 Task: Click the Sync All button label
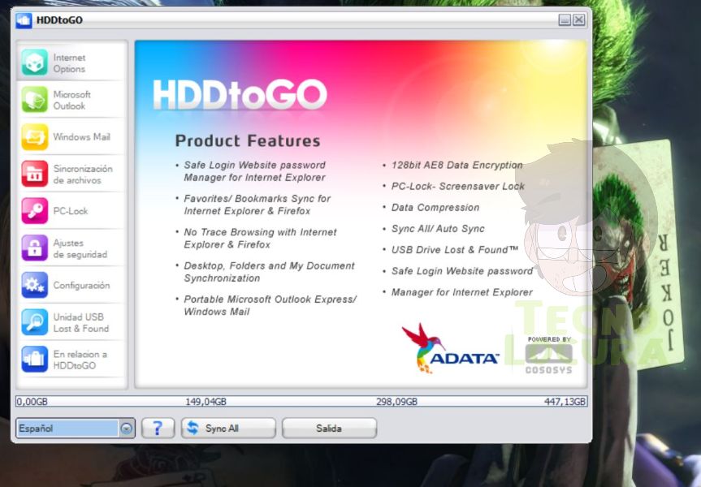[x=222, y=428]
